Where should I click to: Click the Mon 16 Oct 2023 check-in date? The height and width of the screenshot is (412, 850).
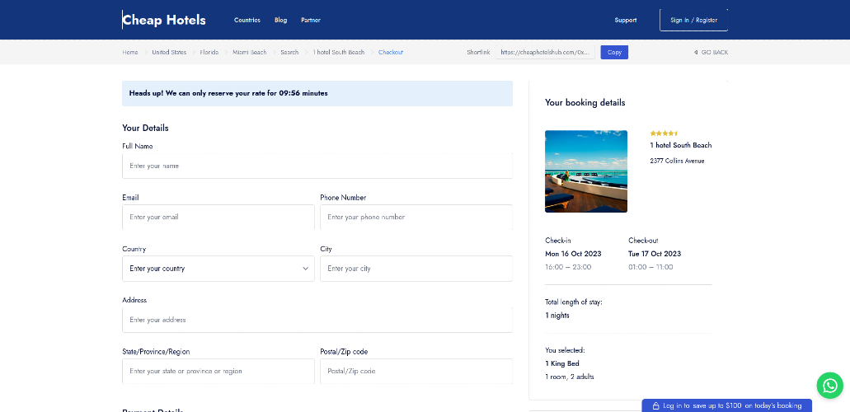click(x=573, y=254)
